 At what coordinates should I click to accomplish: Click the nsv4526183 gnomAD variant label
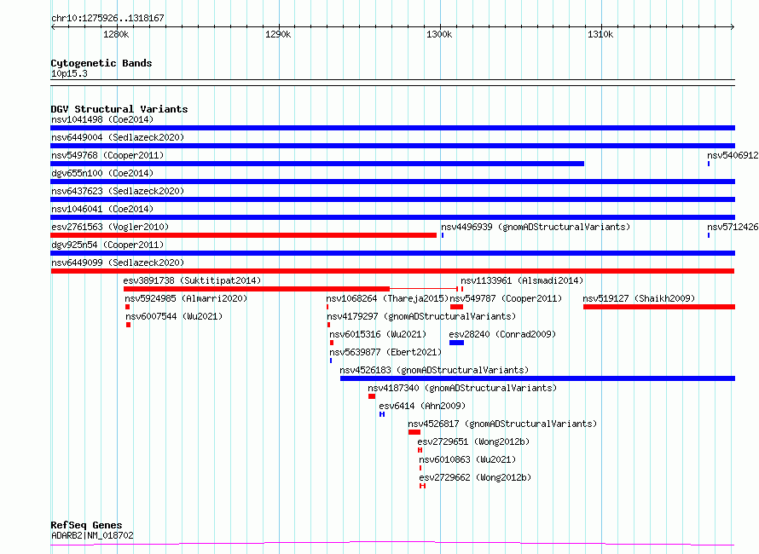pos(434,370)
